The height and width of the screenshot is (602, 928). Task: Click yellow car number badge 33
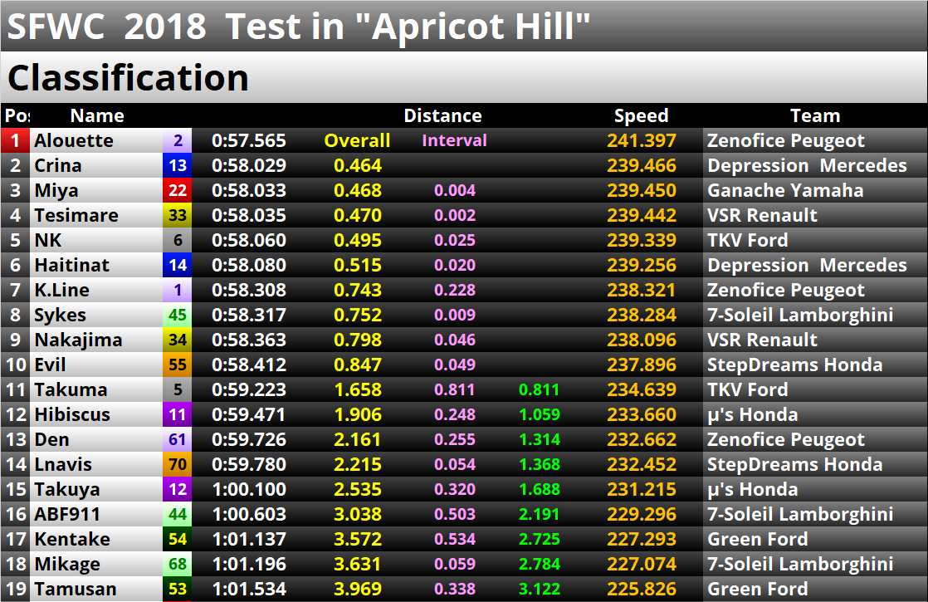tap(178, 215)
